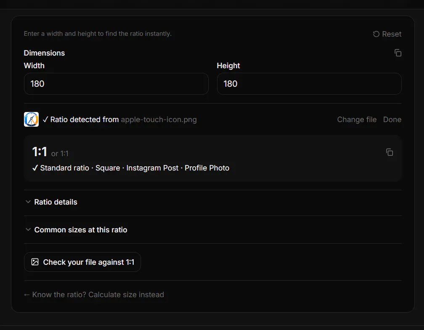Click the large 1:1 ratio result
This screenshot has height=330, width=424.
click(40, 152)
